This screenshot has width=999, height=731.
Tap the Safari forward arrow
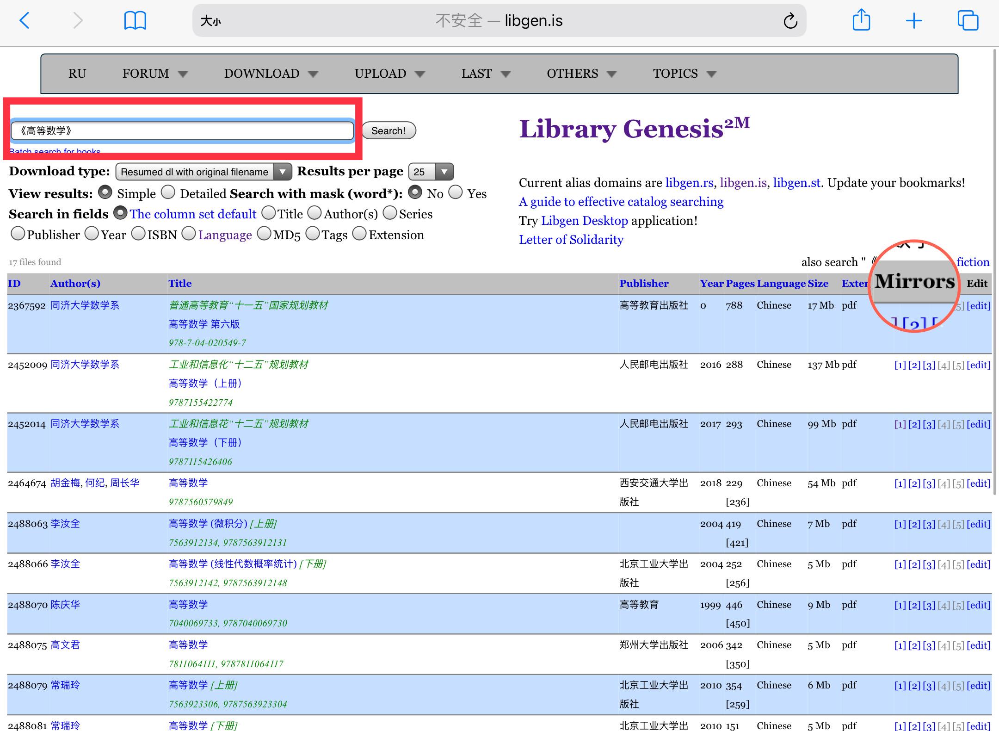(78, 21)
